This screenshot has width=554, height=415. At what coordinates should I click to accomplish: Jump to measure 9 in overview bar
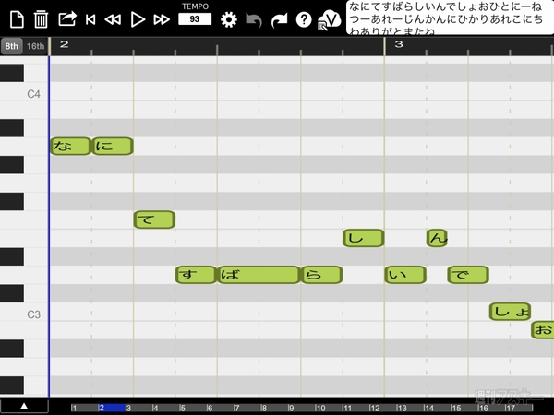(x=301, y=408)
